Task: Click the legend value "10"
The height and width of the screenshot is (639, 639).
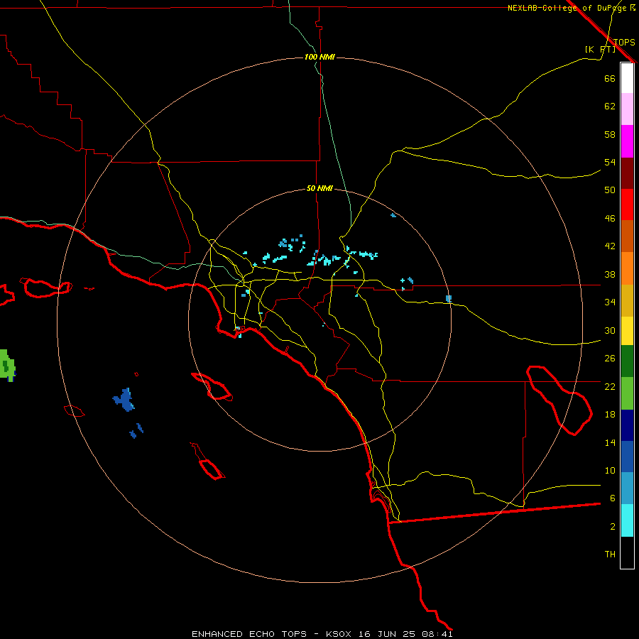Action: 610,470
